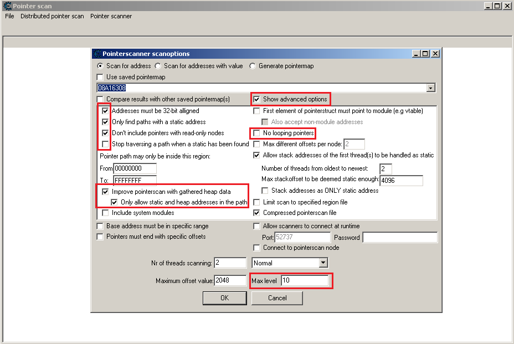This screenshot has width=514, height=344.
Task: Expand the address dropdown arrow
Action: 430,88
